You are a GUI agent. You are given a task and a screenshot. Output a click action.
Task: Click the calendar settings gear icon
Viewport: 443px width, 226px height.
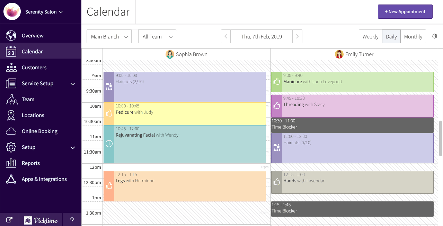point(435,36)
